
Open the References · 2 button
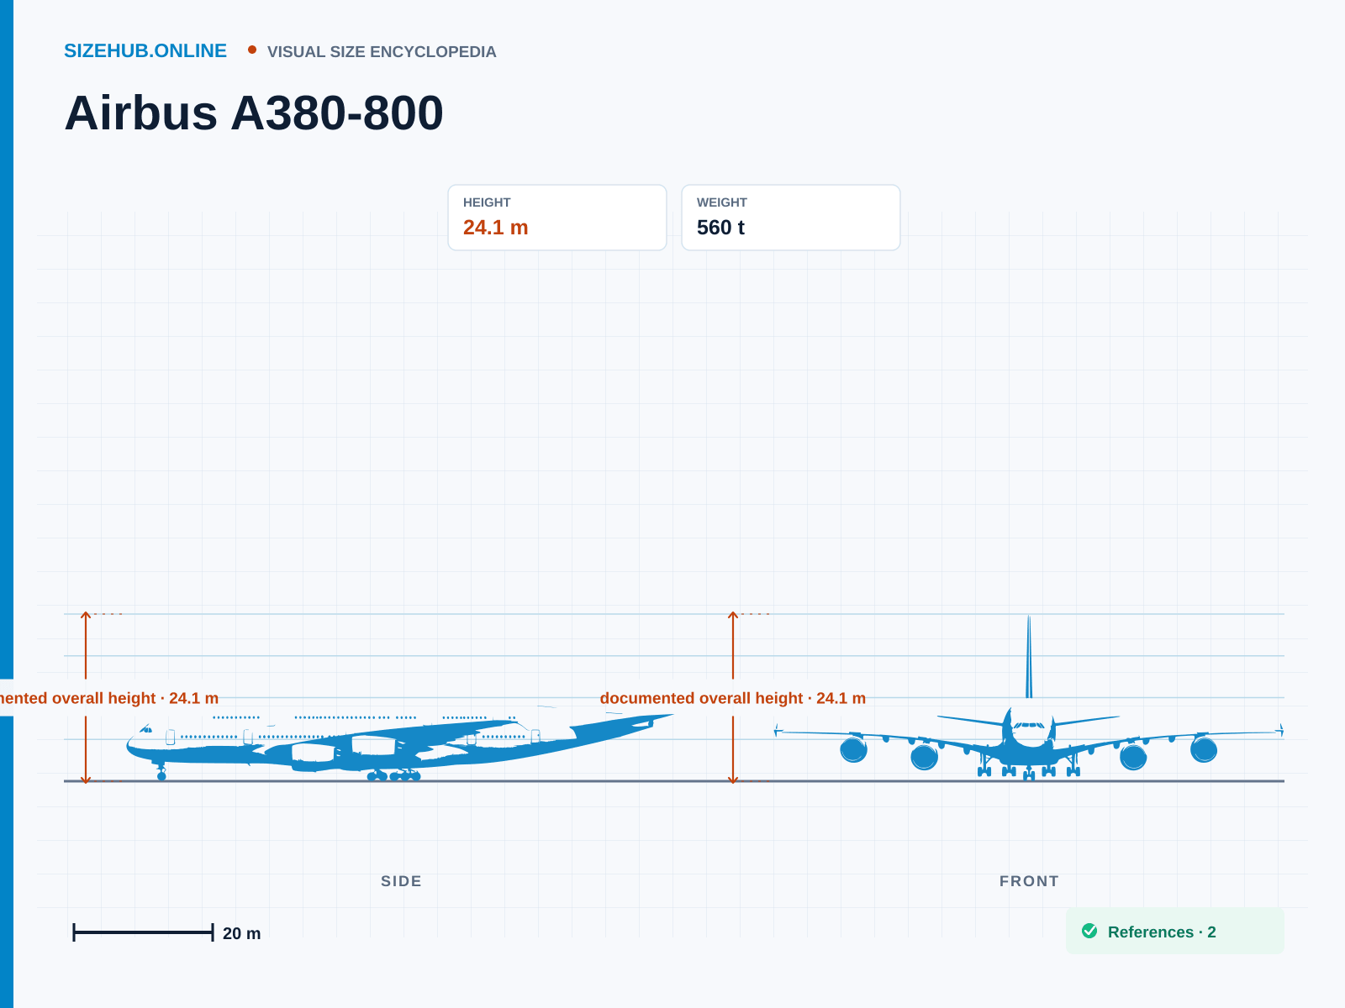pos(1175,932)
